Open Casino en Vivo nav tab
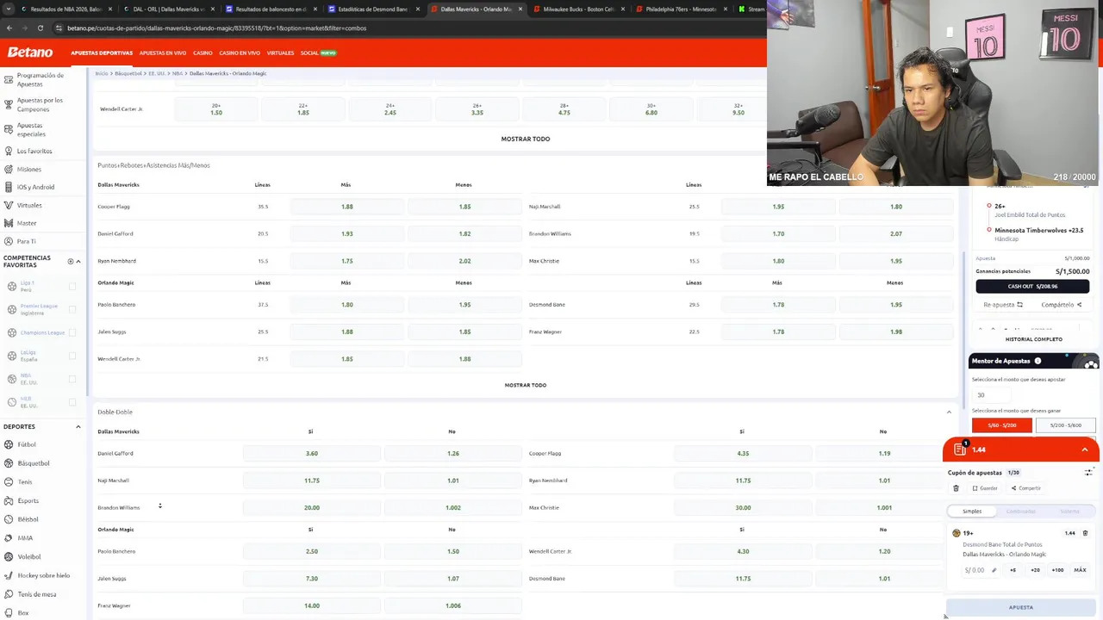 pos(240,53)
